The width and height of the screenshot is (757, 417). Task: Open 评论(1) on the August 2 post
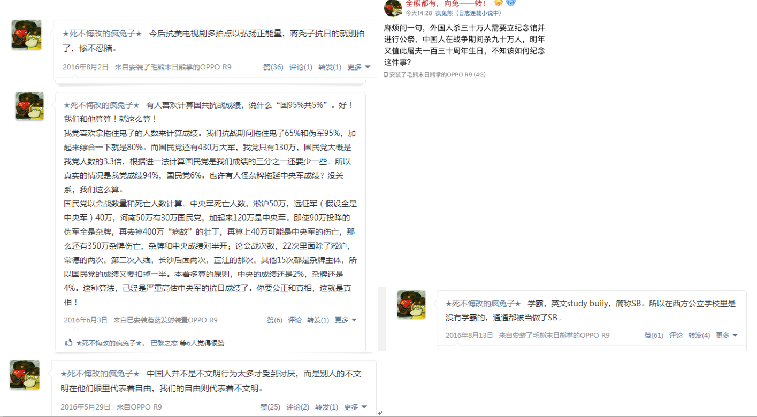tap(301, 67)
